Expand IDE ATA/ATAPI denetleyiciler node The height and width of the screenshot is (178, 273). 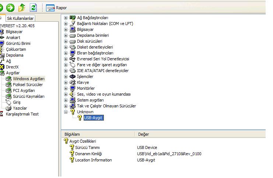(x=66, y=71)
